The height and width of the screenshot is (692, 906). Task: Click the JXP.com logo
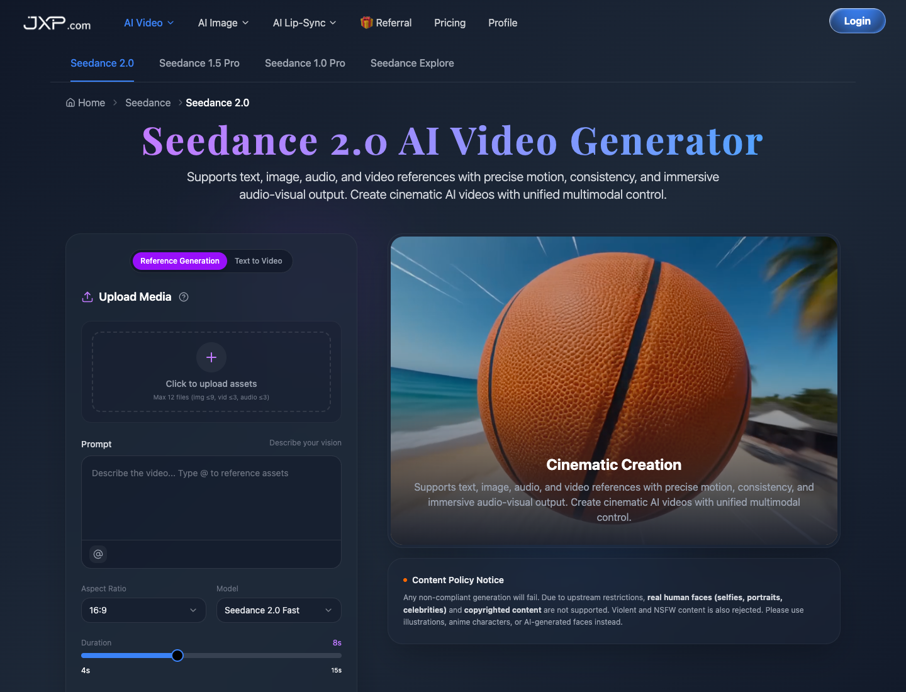pyautogui.click(x=57, y=23)
